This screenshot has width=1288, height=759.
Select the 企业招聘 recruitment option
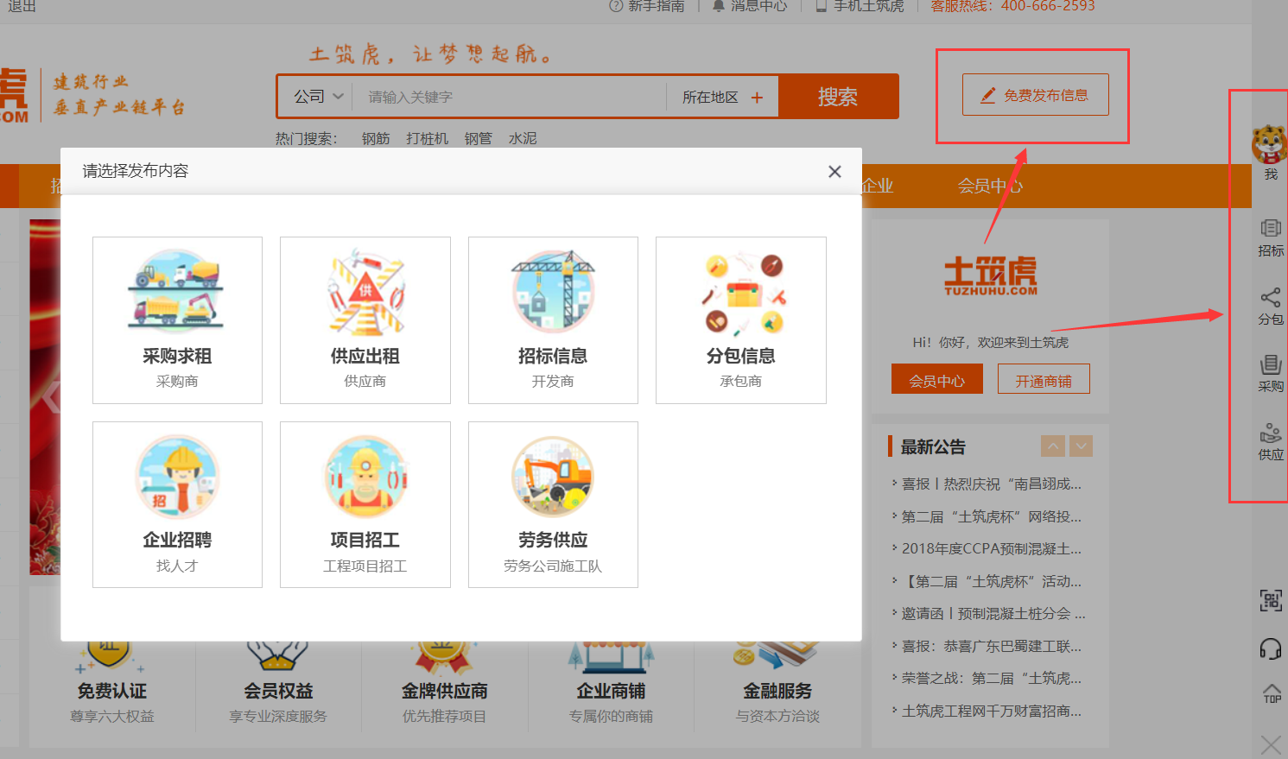point(177,504)
